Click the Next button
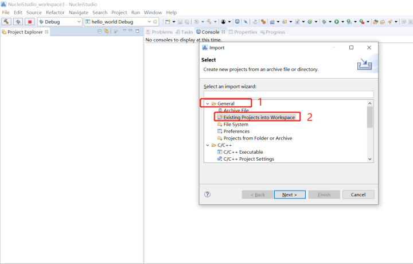 click(x=290, y=195)
